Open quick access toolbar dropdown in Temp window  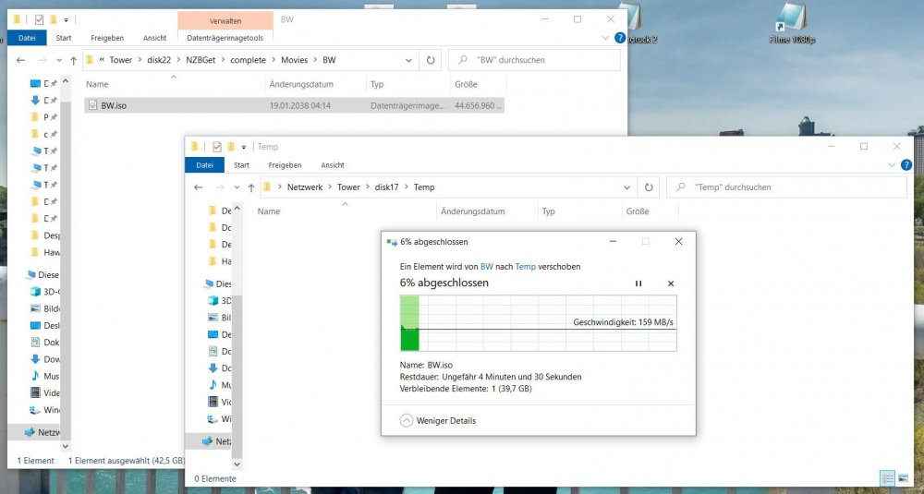point(243,147)
